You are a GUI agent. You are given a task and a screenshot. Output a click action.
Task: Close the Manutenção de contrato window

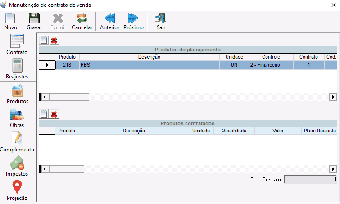point(334,5)
